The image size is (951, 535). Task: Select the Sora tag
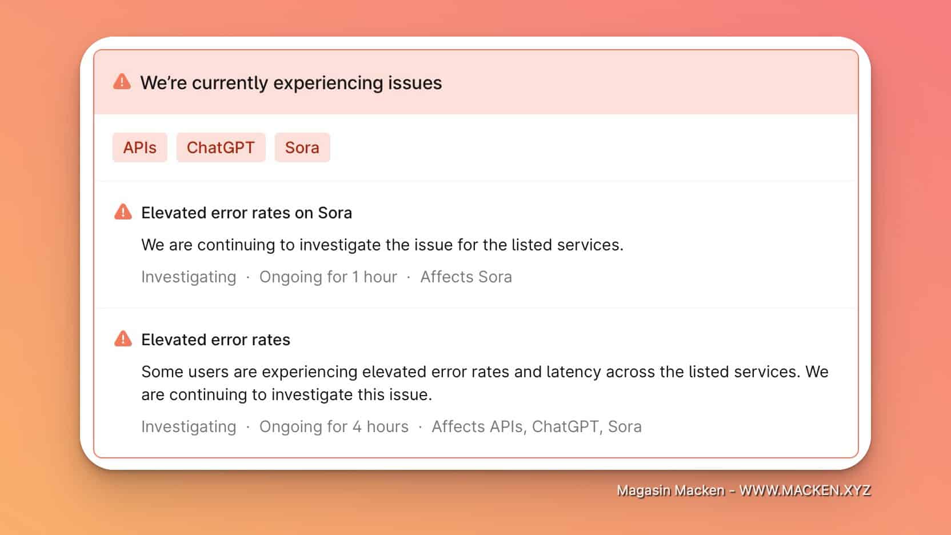302,147
